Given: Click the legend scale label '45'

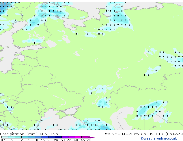Looking at the screenshot, I should 83,140.
